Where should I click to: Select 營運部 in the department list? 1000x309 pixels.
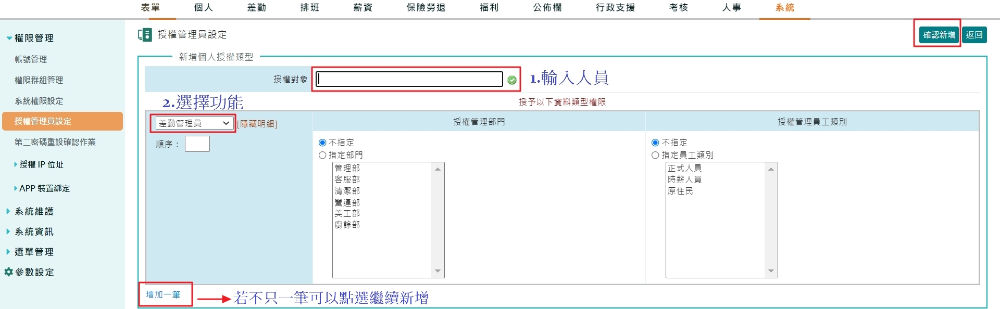(347, 202)
